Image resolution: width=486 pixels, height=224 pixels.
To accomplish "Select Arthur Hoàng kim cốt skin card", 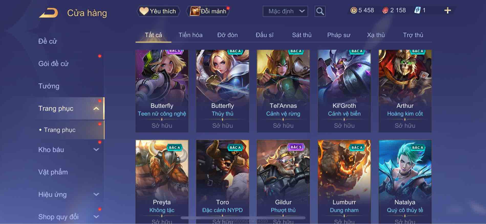I will pyautogui.click(x=405, y=91).
